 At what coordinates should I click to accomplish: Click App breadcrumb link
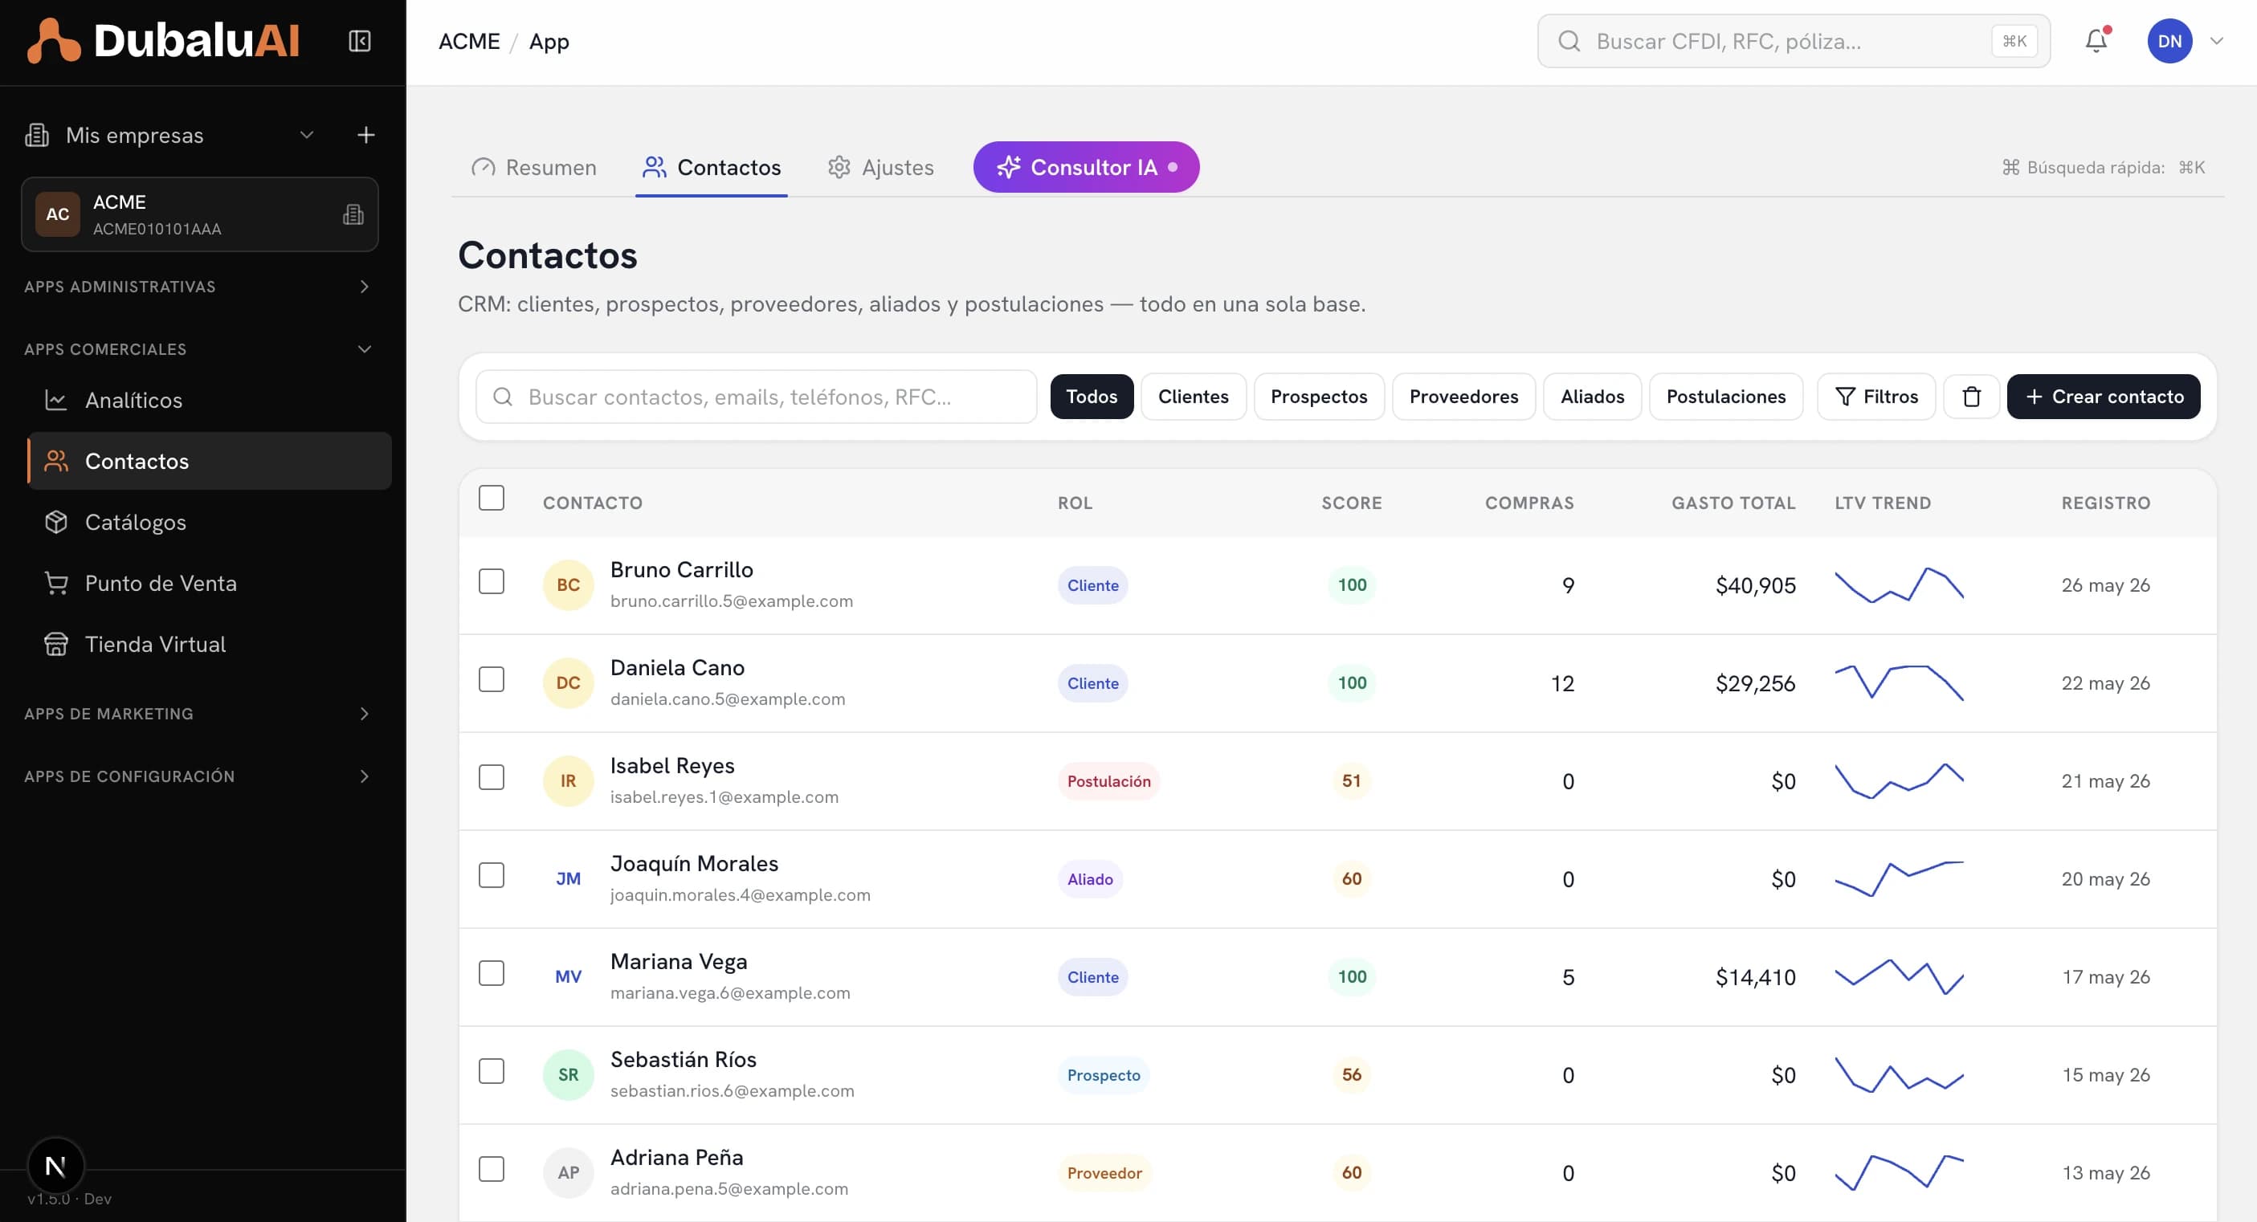549,41
